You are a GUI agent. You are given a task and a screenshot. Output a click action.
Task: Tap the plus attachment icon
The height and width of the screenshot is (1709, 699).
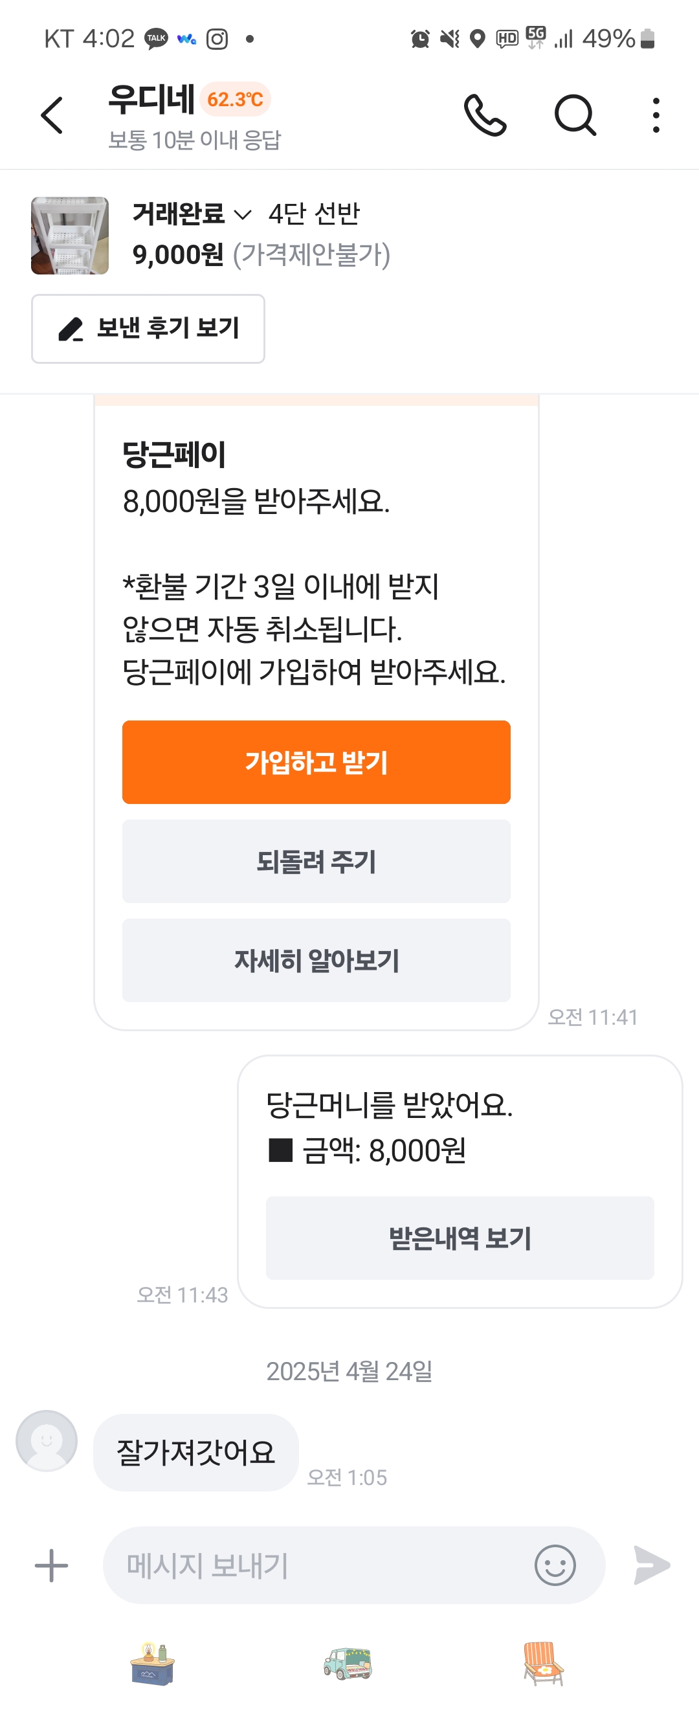(x=51, y=1566)
